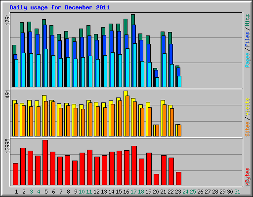This screenshot has height=197, width=253.
Task: Click green day 31 label
Action: (x=237, y=192)
